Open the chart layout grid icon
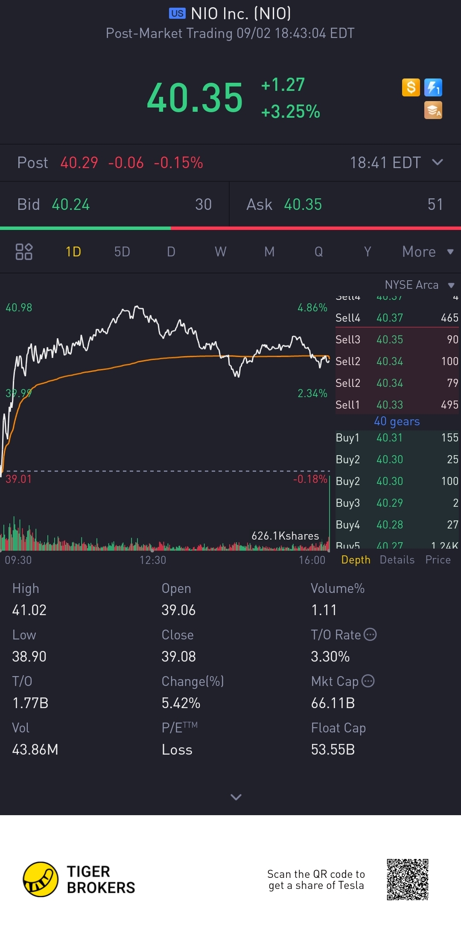 [x=24, y=252]
